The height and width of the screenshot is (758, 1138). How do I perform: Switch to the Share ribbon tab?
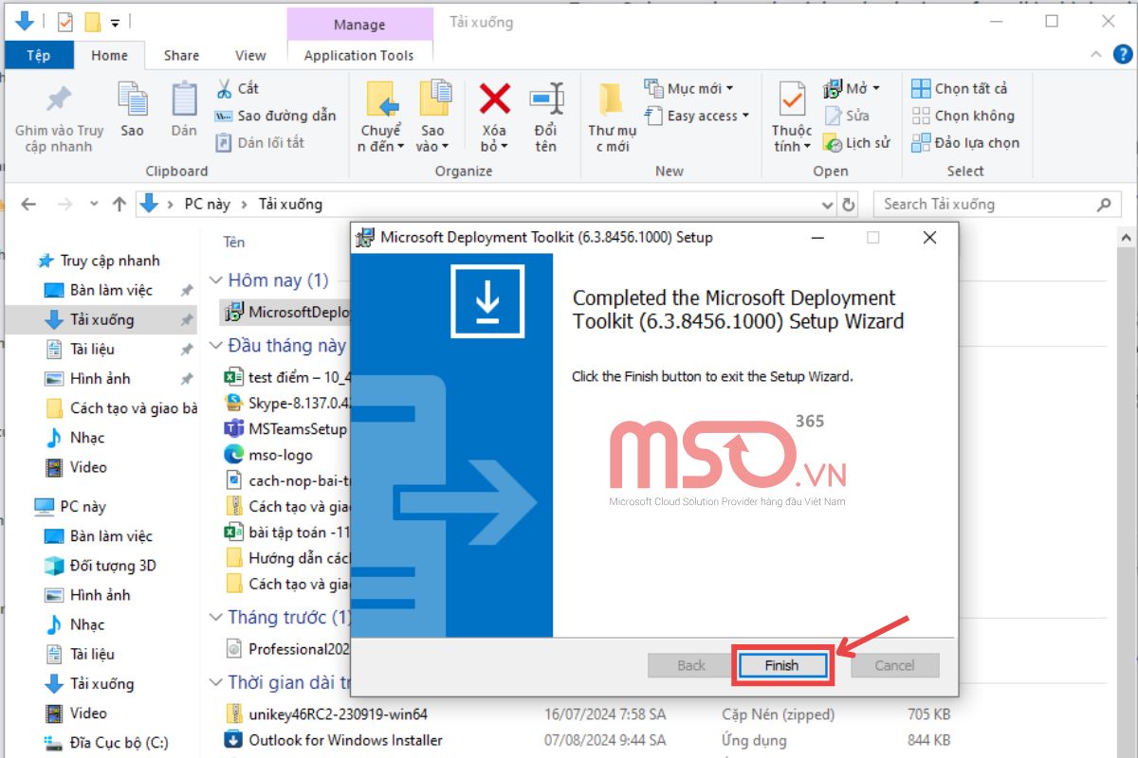click(181, 55)
